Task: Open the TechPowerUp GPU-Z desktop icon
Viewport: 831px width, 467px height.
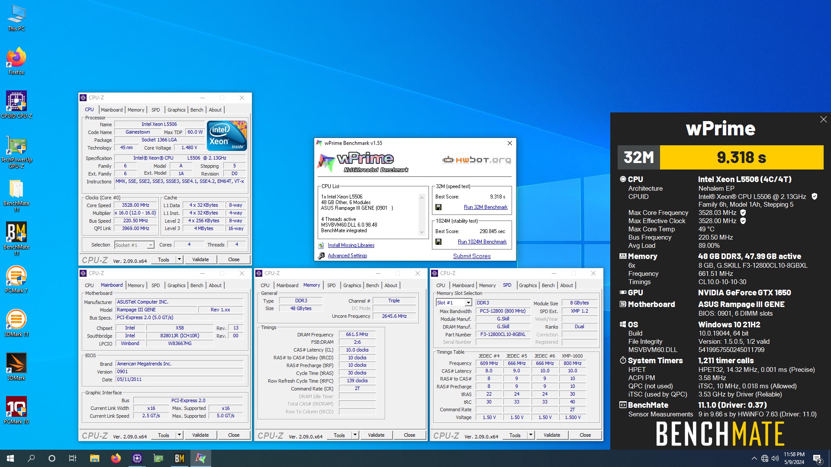Action: (16, 151)
